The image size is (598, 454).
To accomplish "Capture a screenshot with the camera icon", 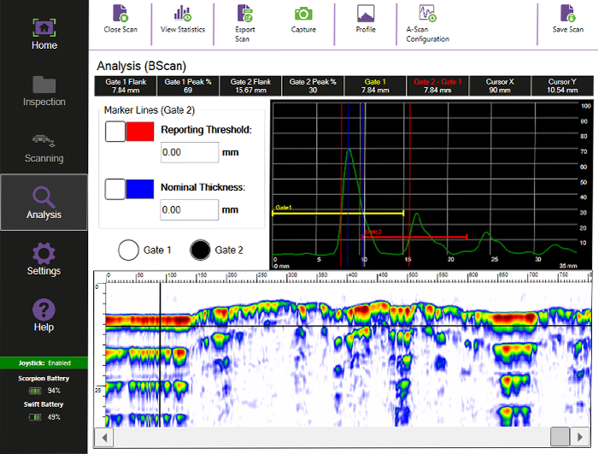I will (303, 15).
